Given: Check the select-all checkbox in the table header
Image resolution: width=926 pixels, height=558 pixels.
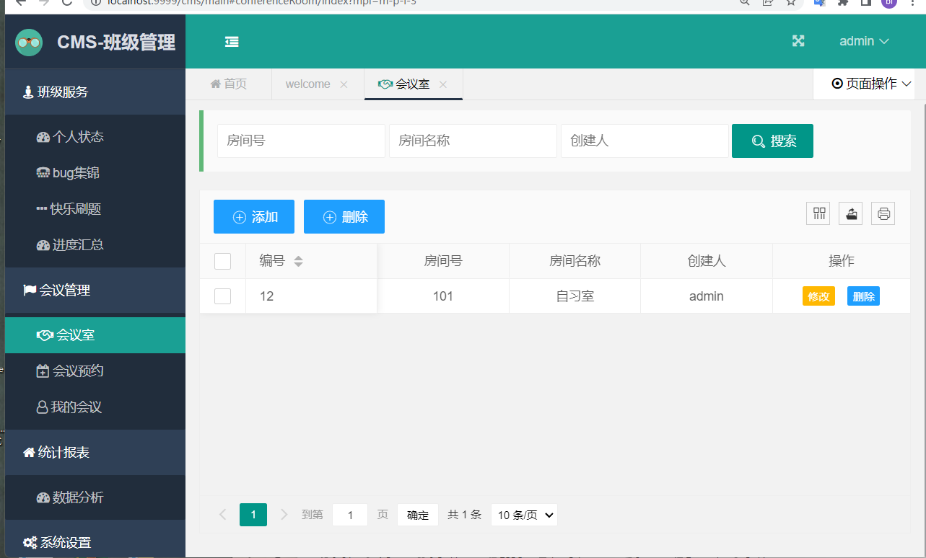Looking at the screenshot, I should pyautogui.click(x=222, y=260).
